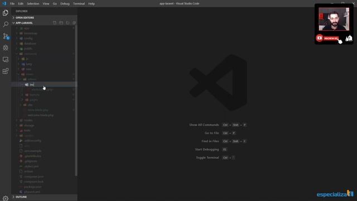Image resolution: width=357 pixels, height=201 pixels.
Task: Open the Source Control view
Action: 6,36
